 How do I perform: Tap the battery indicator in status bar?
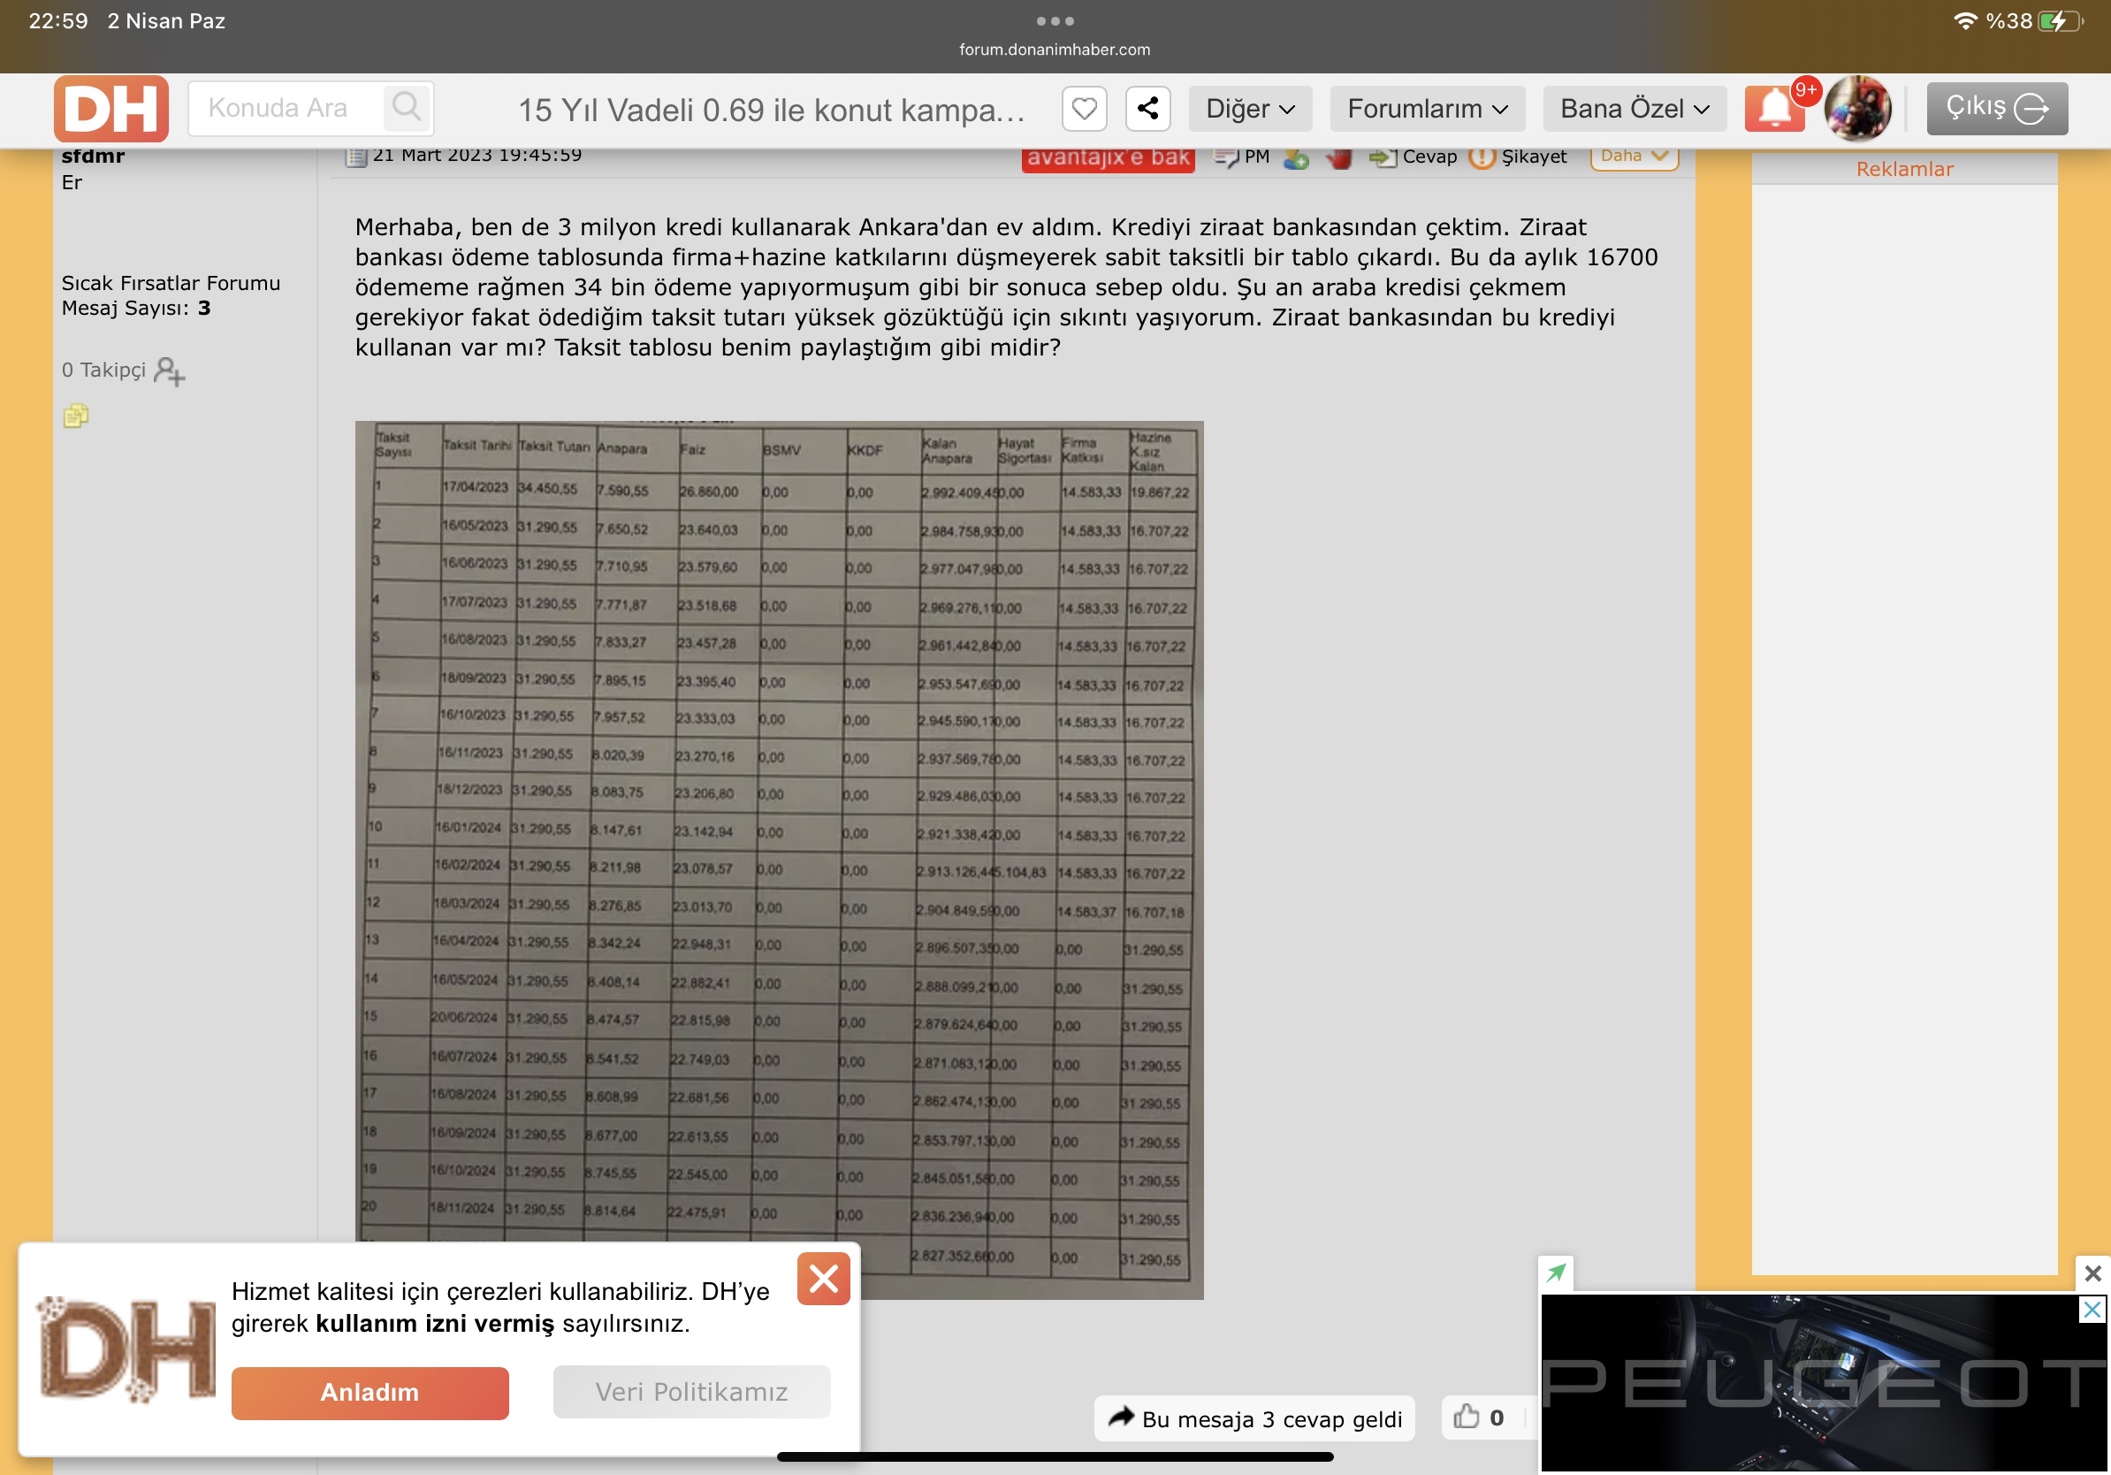(2060, 20)
